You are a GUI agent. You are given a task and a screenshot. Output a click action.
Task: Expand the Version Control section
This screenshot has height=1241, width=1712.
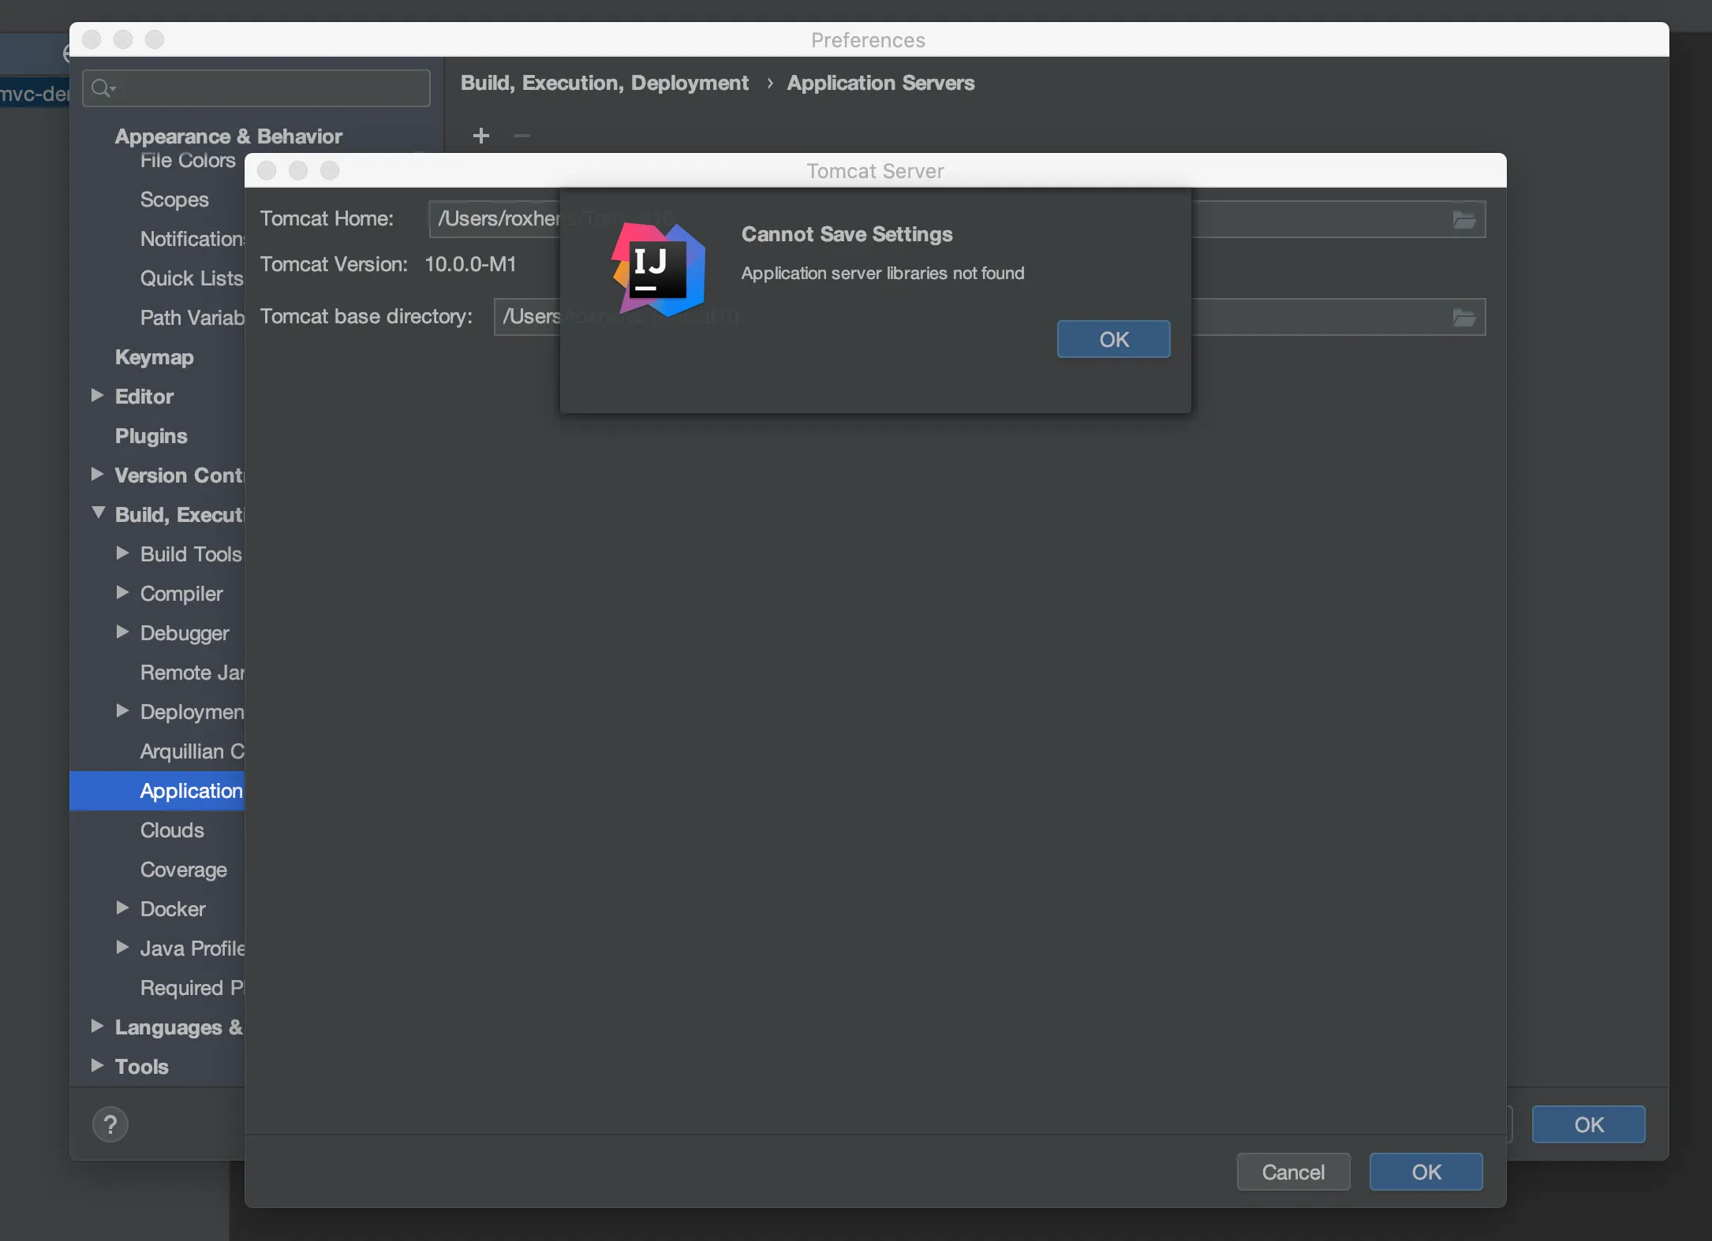pyautogui.click(x=97, y=475)
